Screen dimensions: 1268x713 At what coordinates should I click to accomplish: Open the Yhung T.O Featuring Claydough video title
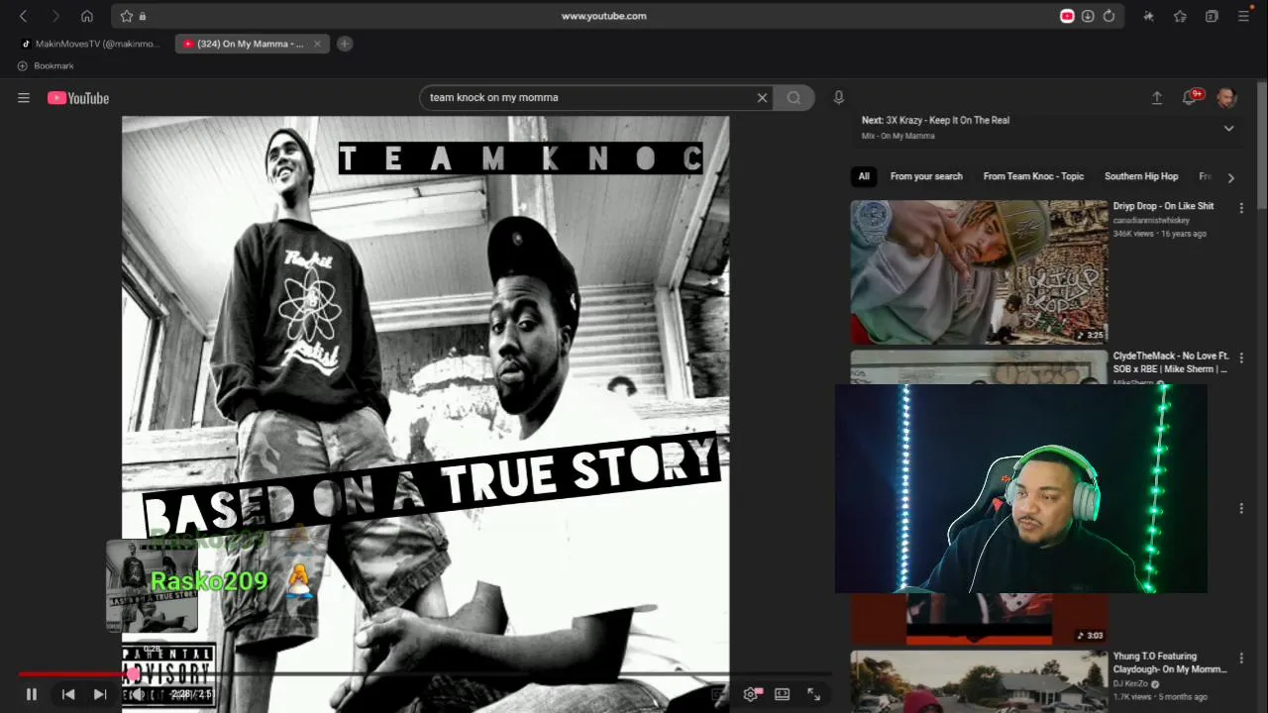point(1170,662)
